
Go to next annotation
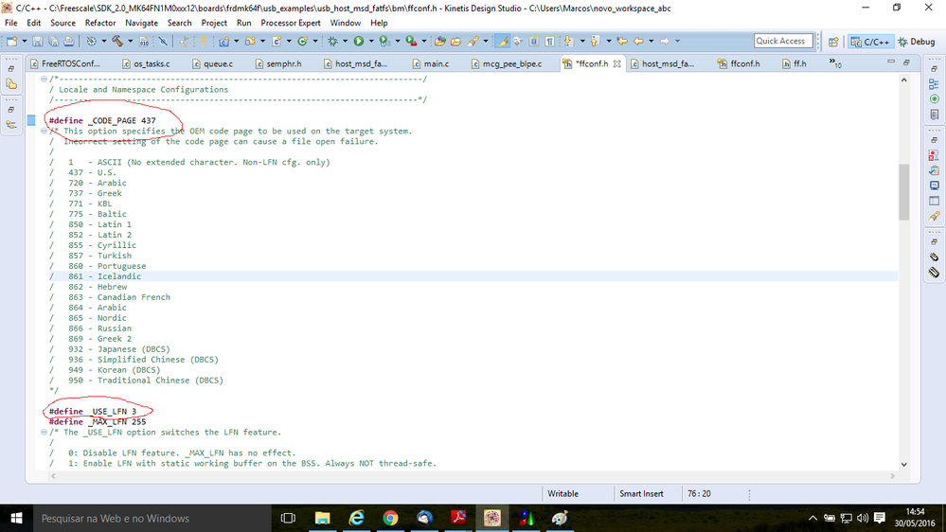569,41
